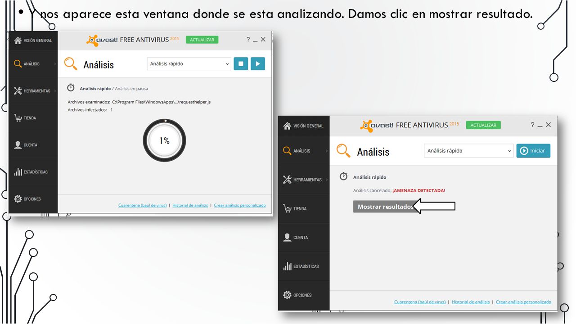This screenshot has height=324, width=576.
Task: Open Visión General home icon in paused-scan window
Action: 18,40
